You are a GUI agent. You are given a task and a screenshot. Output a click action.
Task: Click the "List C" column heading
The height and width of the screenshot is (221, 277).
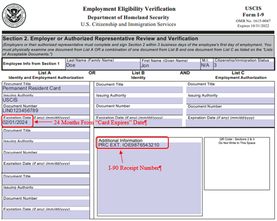pyautogui.click(x=238, y=73)
